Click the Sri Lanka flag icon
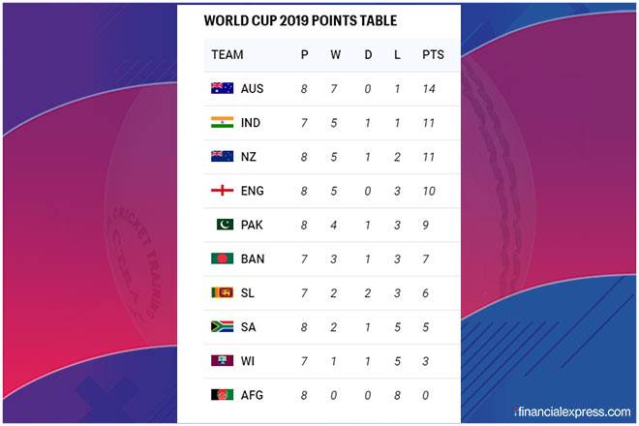Image resolution: width=639 pixels, height=426 pixels. tap(223, 293)
